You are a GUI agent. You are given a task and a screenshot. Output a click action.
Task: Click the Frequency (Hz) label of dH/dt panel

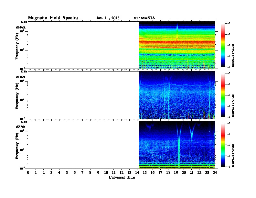[17, 46]
